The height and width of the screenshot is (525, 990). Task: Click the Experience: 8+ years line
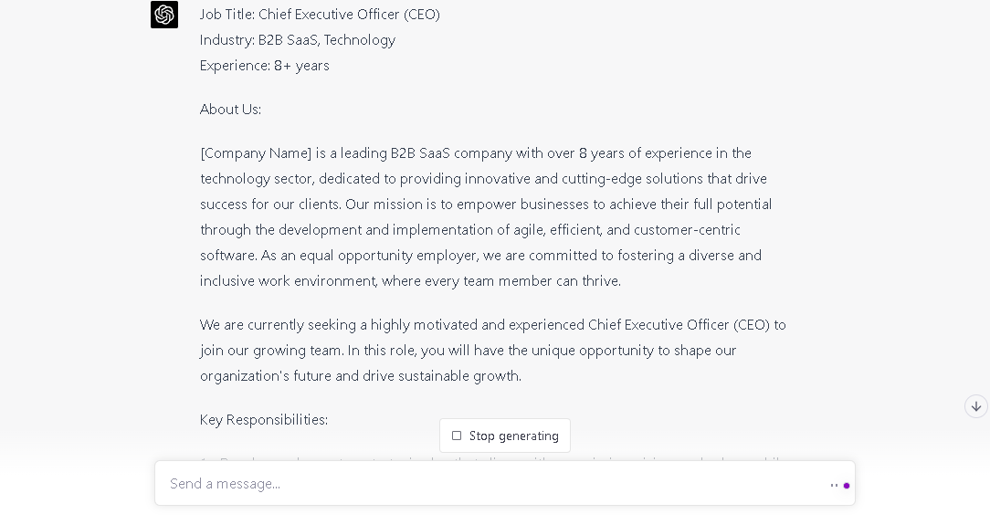(x=265, y=66)
